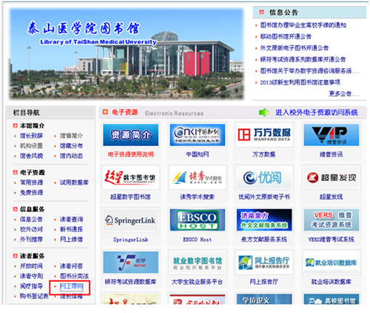Open the 外文原版电子图书开通公告 announcement
The height and width of the screenshot is (313, 370).
295,48
